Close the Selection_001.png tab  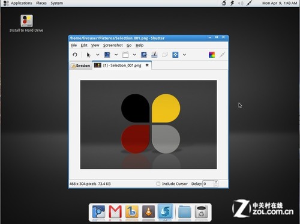[x=147, y=65]
